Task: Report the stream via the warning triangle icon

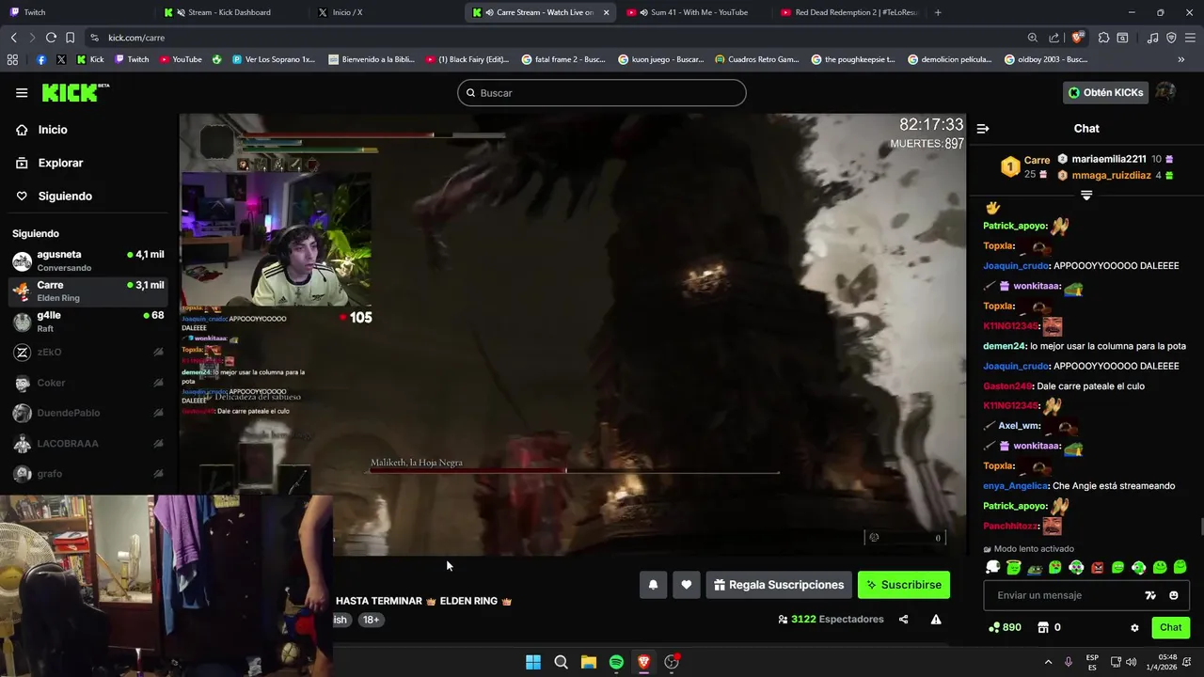Action: click(x=936, y=620)
